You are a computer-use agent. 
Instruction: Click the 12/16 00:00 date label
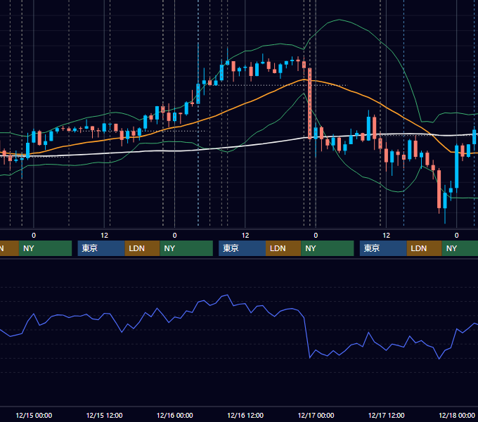[x=174, y=415]
